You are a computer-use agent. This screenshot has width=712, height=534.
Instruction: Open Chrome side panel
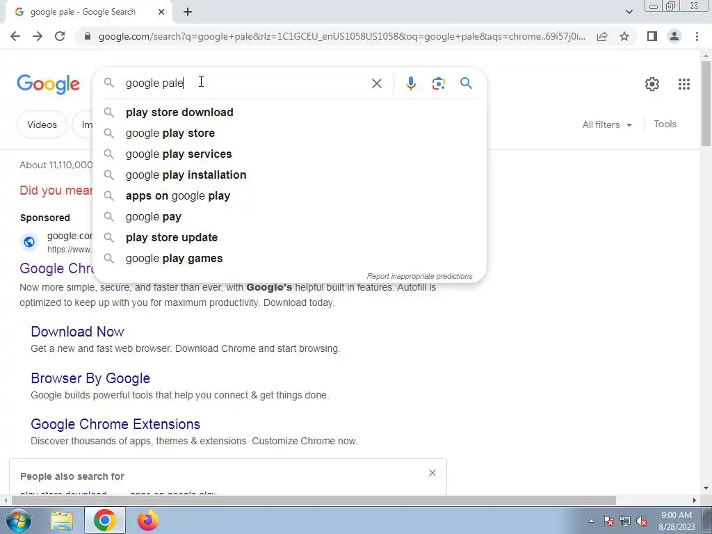pos(652,36)
